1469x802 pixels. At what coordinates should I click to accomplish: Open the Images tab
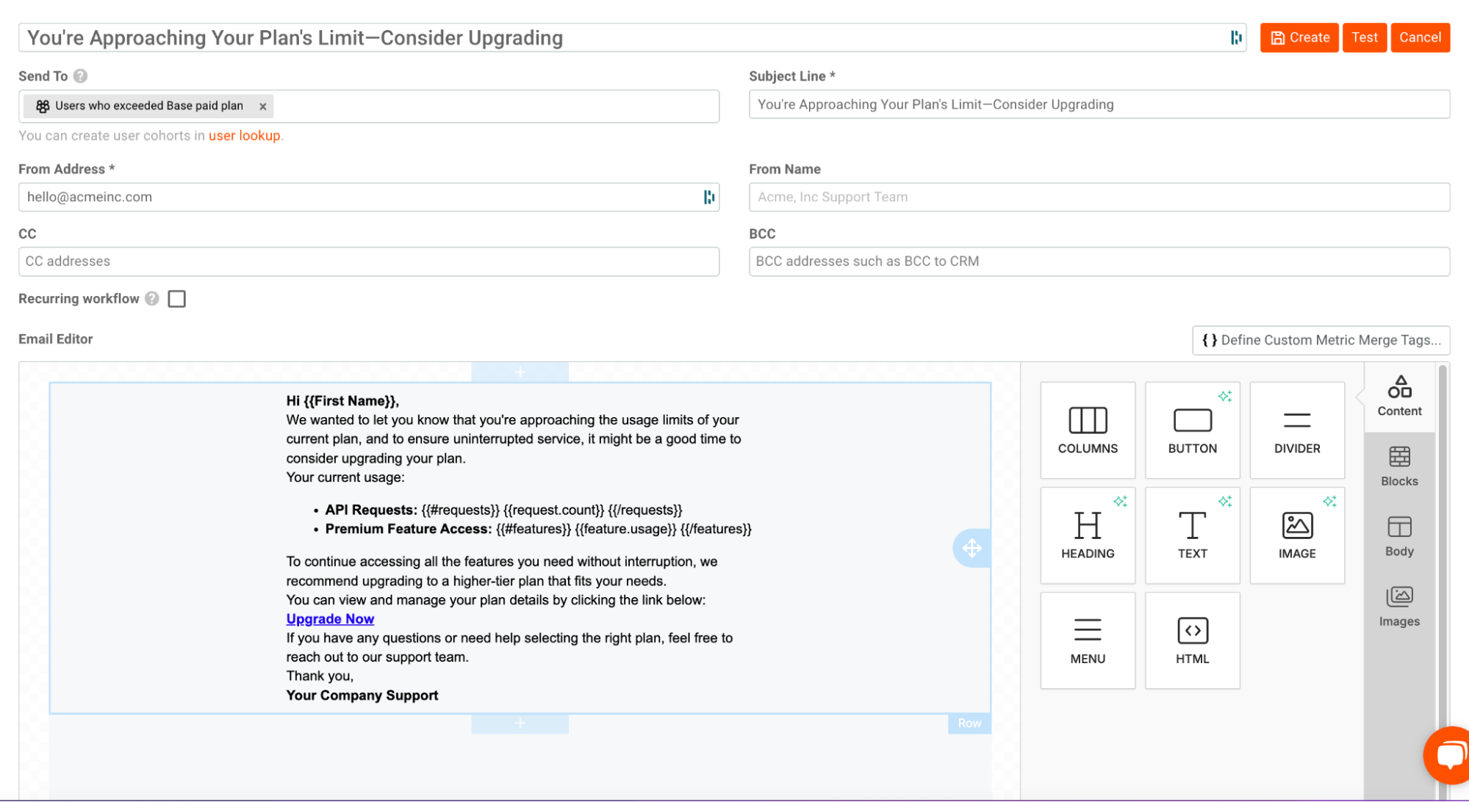point(1398,607)
